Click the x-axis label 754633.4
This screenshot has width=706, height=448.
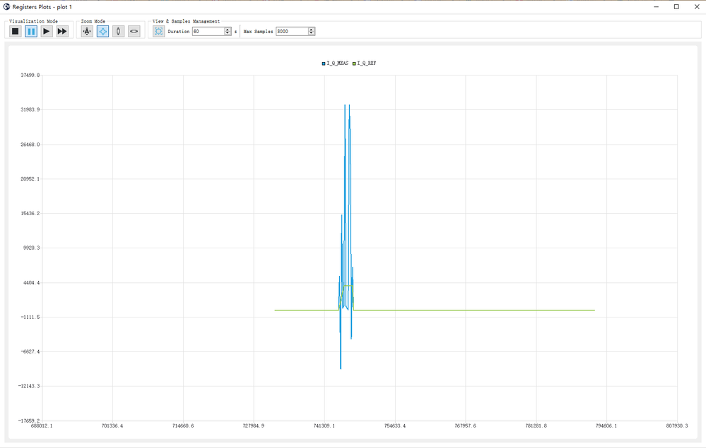395,426
